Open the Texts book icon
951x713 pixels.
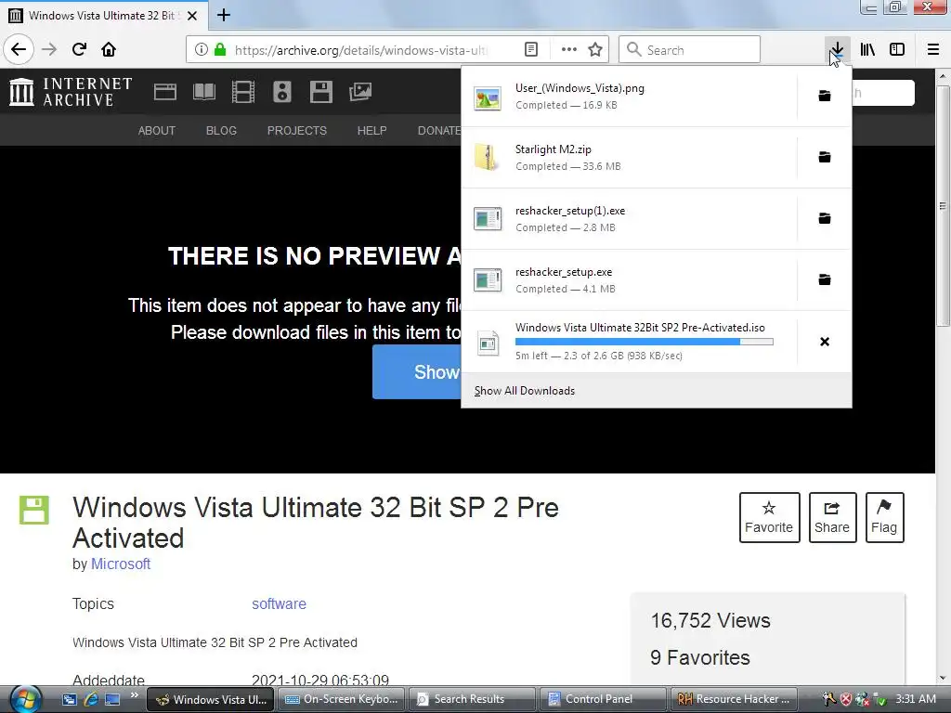203,92
